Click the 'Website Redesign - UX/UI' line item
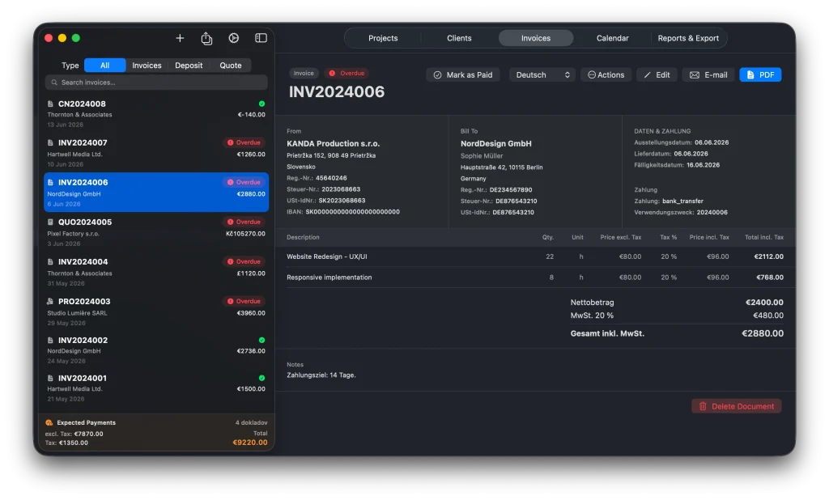 point(327,256)
